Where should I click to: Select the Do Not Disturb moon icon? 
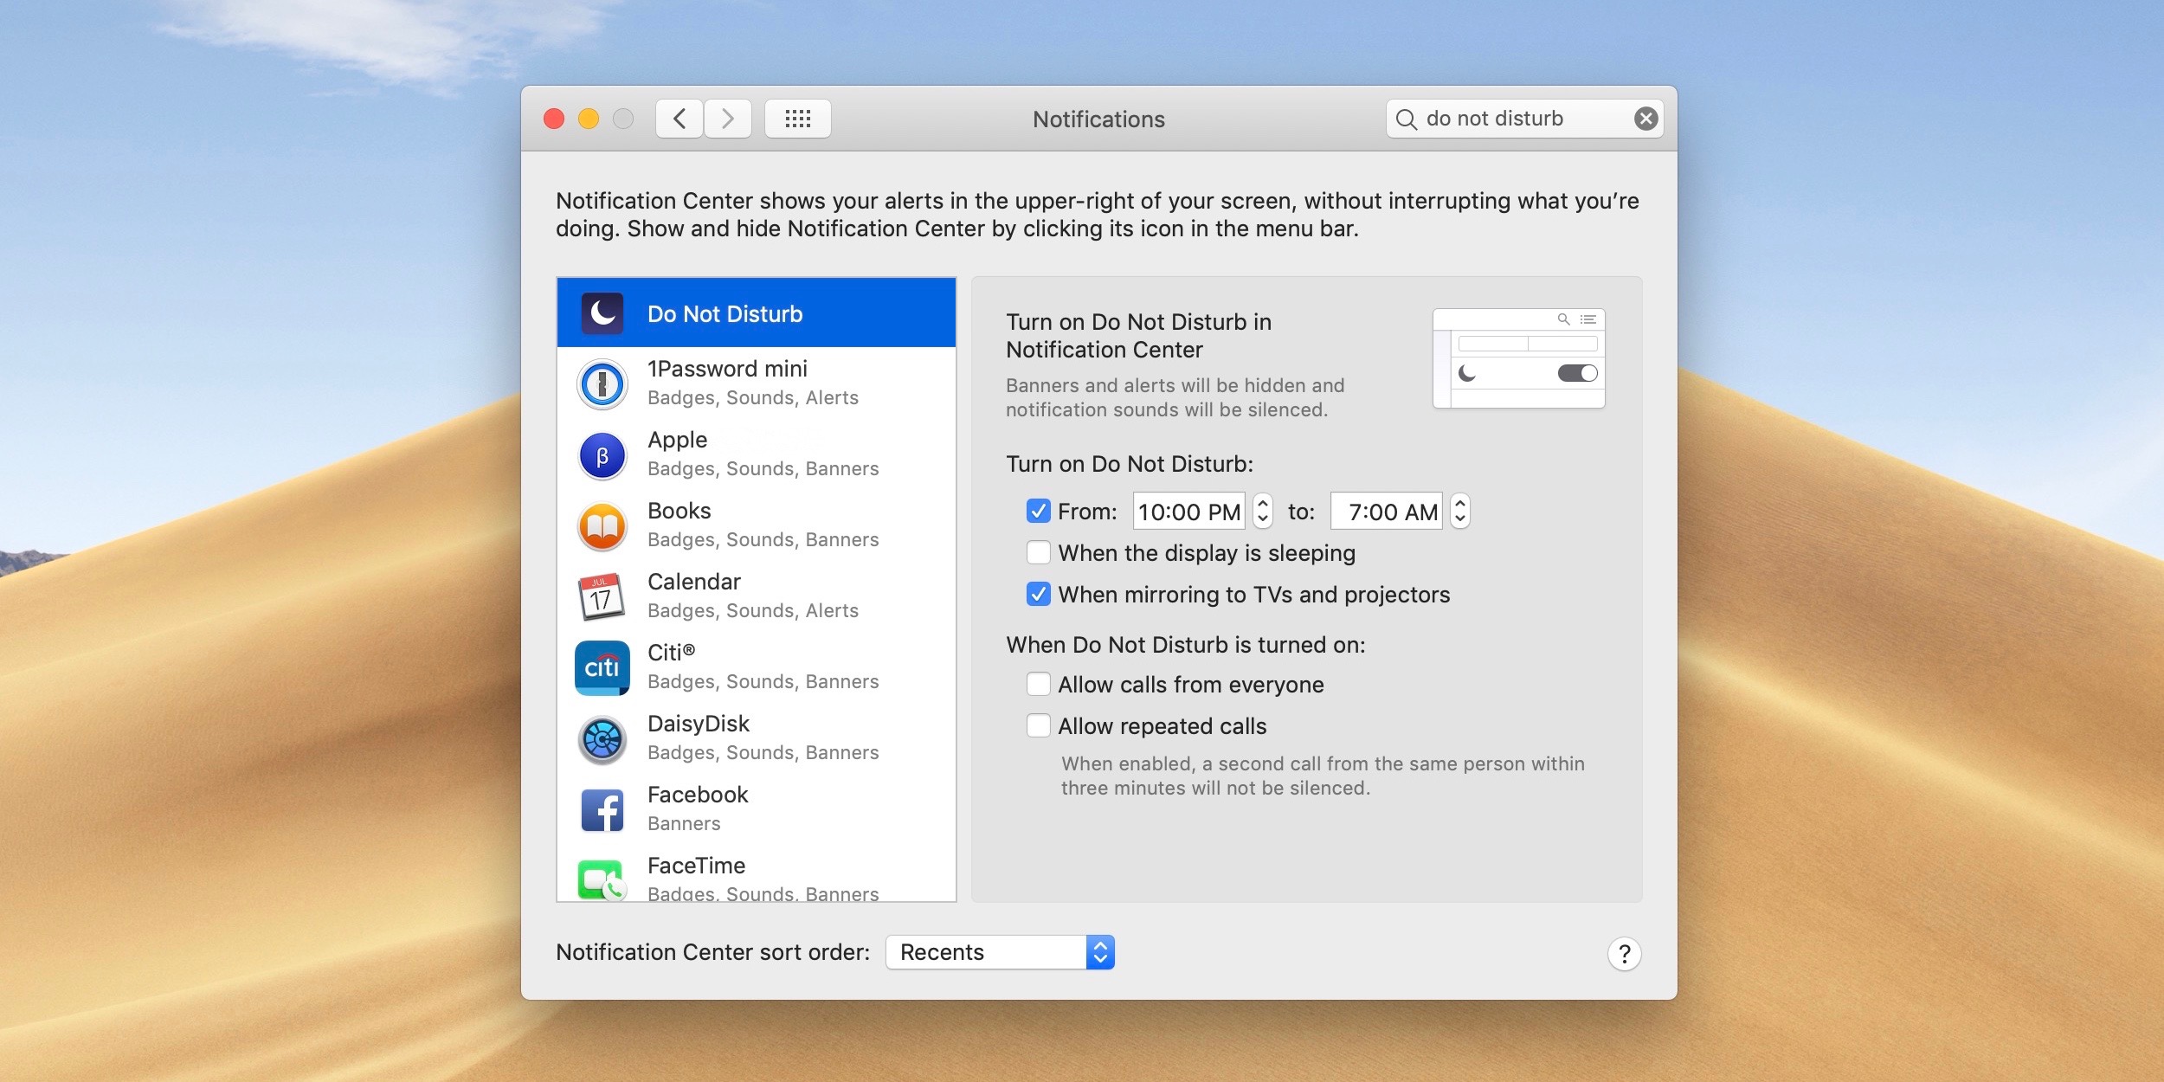pos(603,313)
